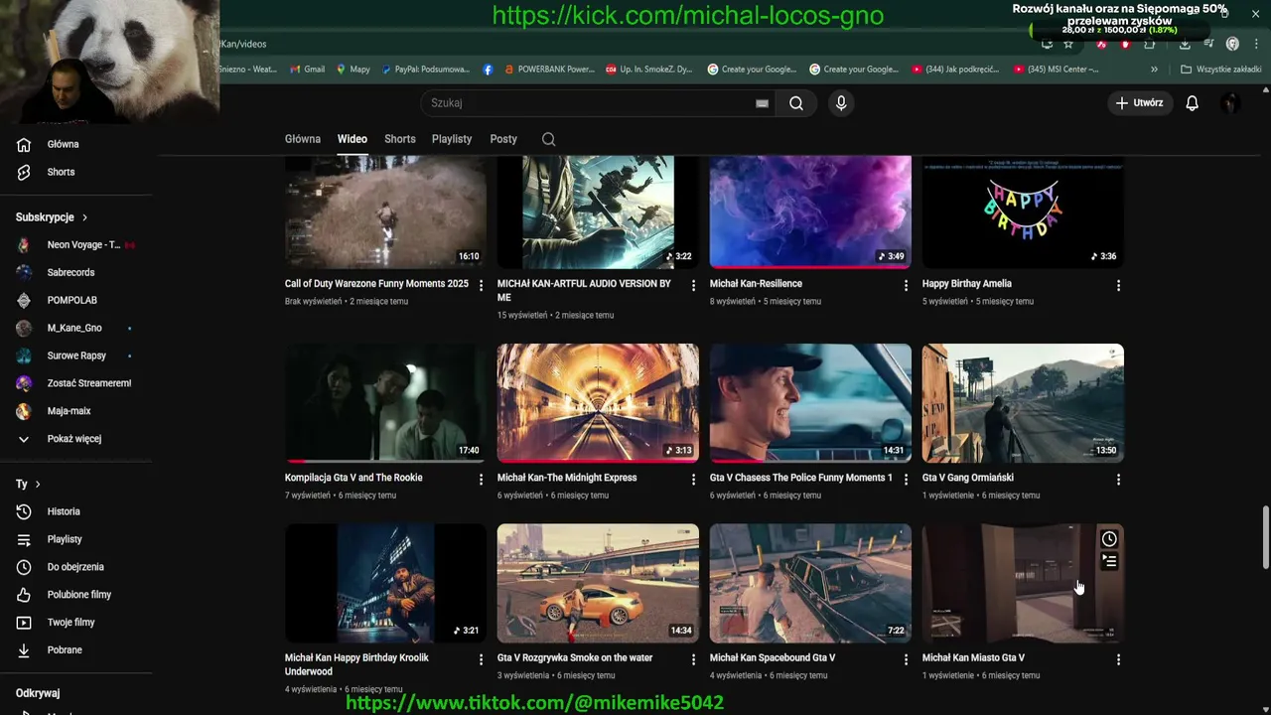This screenshot has width=1271, height=715.
Task: Click the Polubione filmy thumbs-up icon
Action: point(24,595)
